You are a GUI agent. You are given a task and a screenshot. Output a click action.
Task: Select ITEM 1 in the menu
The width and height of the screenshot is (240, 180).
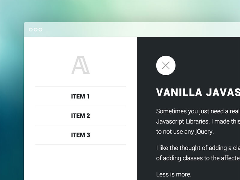pyautogui.click(x=80, y=97)
